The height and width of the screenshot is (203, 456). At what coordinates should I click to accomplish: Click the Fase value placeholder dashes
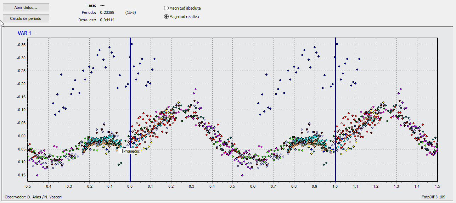click(102, 6)
